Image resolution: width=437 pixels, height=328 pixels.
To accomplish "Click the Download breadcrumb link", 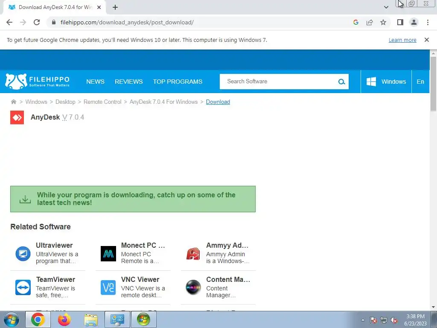I will coord(218,102).
